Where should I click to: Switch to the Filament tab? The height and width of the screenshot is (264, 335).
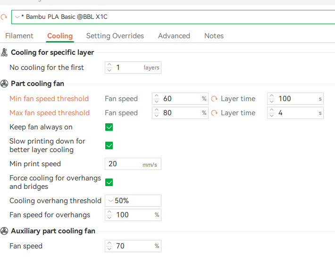[x=19, y=36]
